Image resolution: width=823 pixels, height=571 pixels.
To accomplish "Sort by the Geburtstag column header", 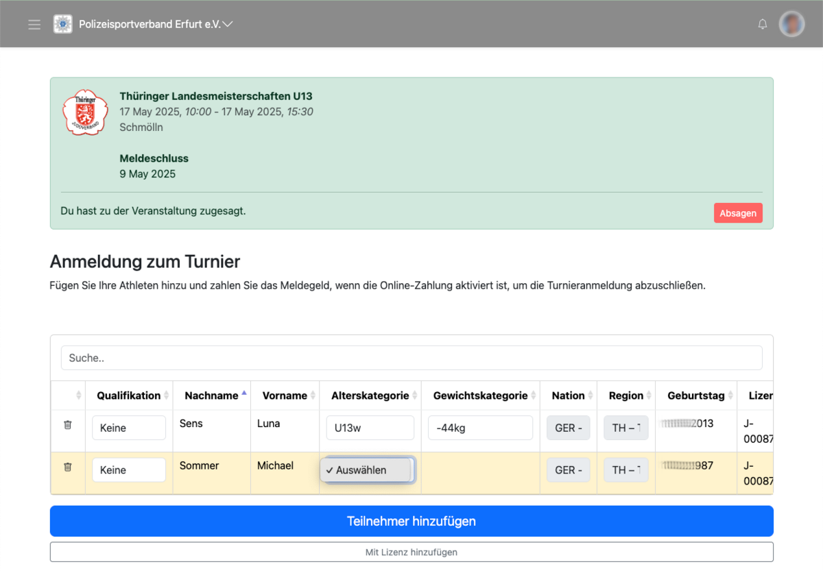I will coord(695,396).
